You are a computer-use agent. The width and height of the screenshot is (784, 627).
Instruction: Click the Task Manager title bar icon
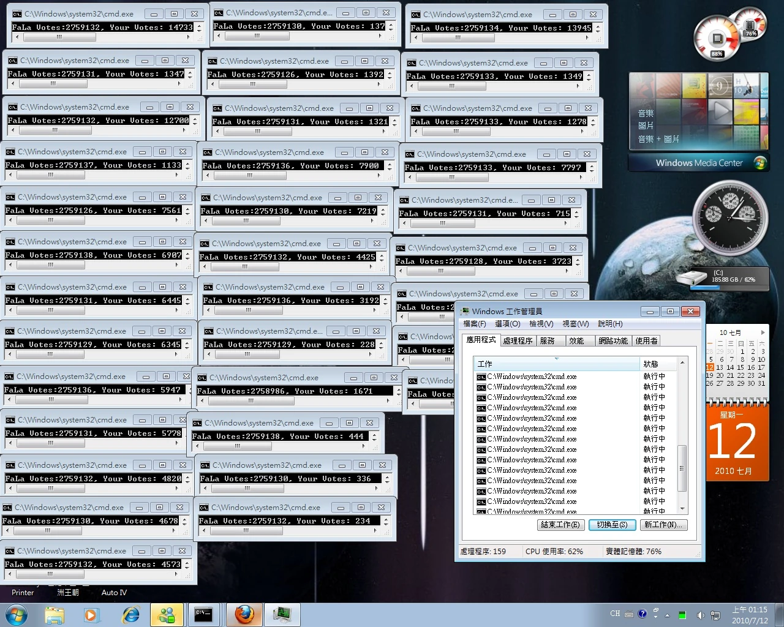(466, 311)
